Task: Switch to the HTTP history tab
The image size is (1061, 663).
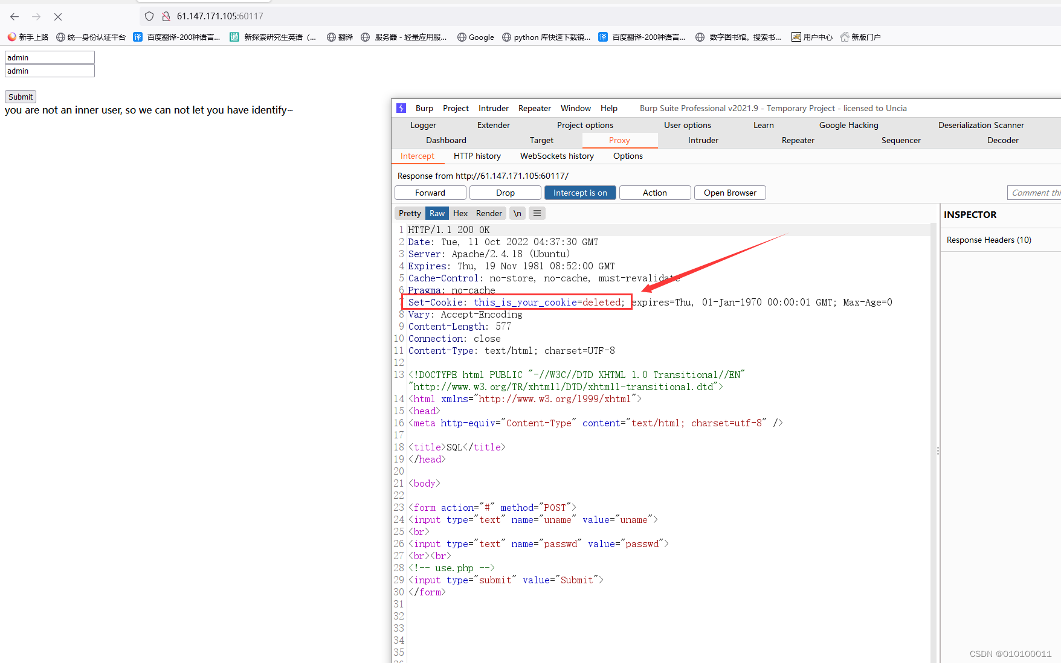Action: (x=477, y=156)
